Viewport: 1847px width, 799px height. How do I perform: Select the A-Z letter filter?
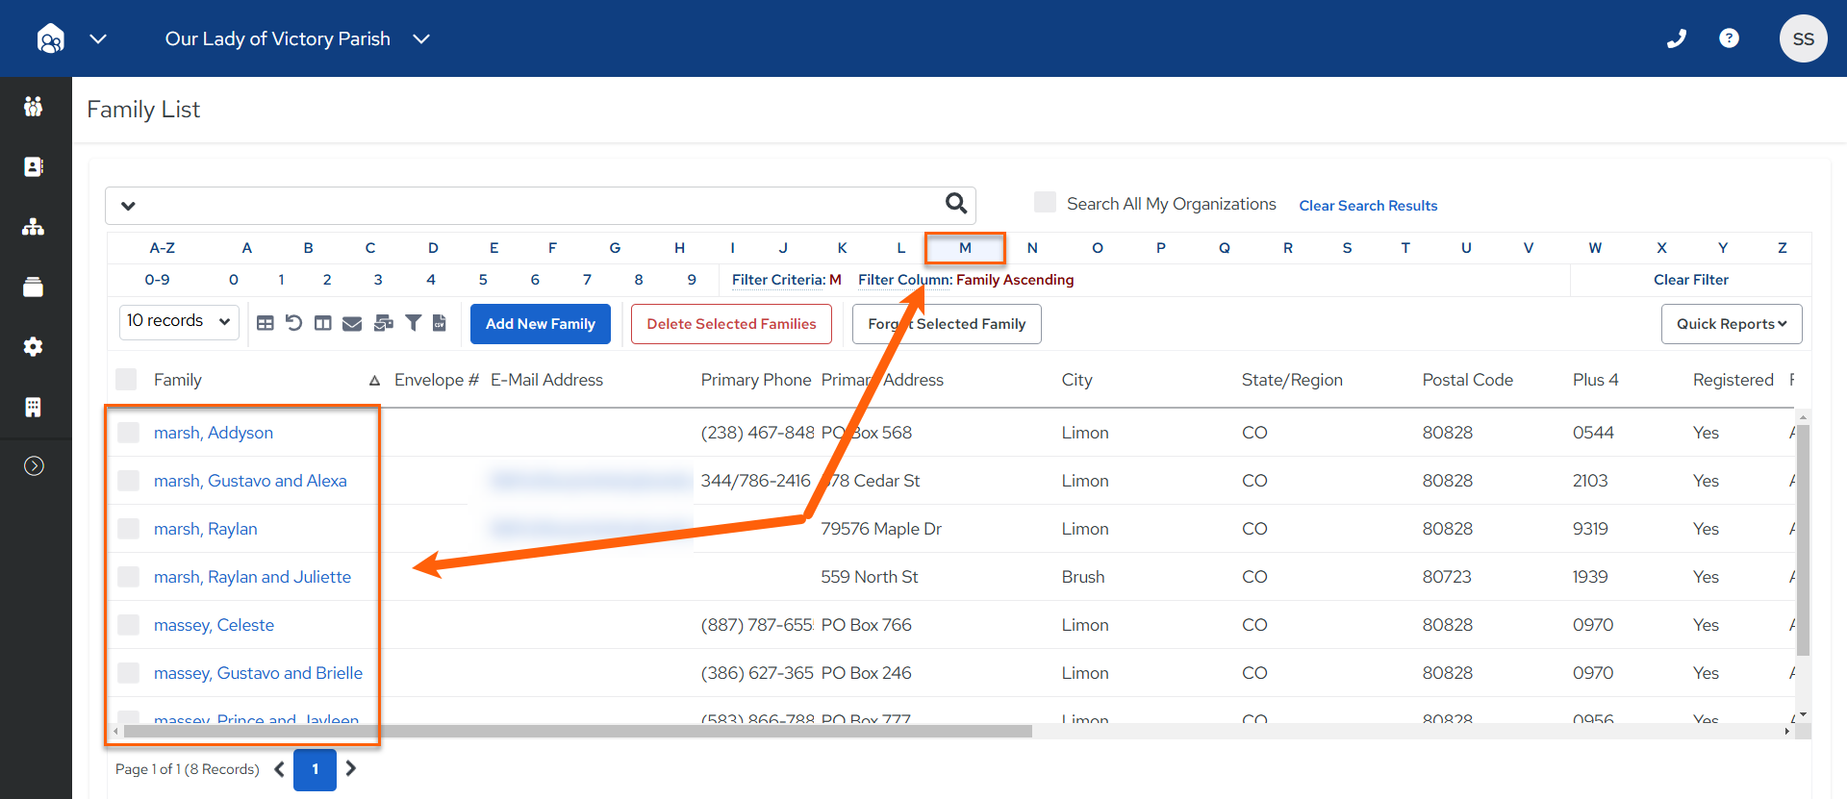[x=163, y=248]
